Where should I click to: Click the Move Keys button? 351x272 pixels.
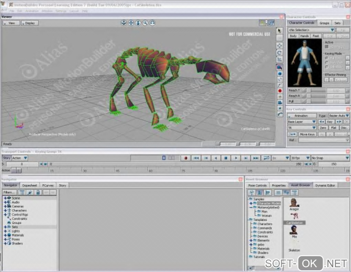click(307, 134)
